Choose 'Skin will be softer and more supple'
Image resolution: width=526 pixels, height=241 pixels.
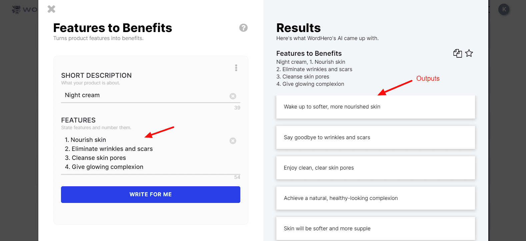(x=376, y=229)
